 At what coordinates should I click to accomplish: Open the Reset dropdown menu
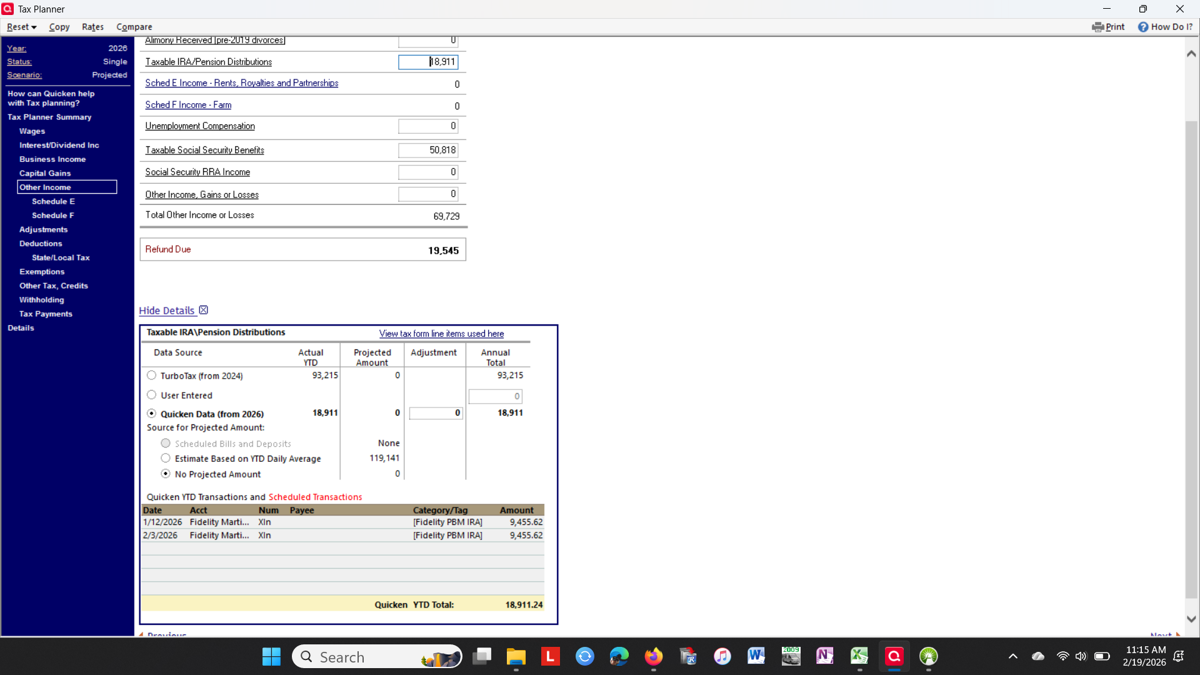22,27
